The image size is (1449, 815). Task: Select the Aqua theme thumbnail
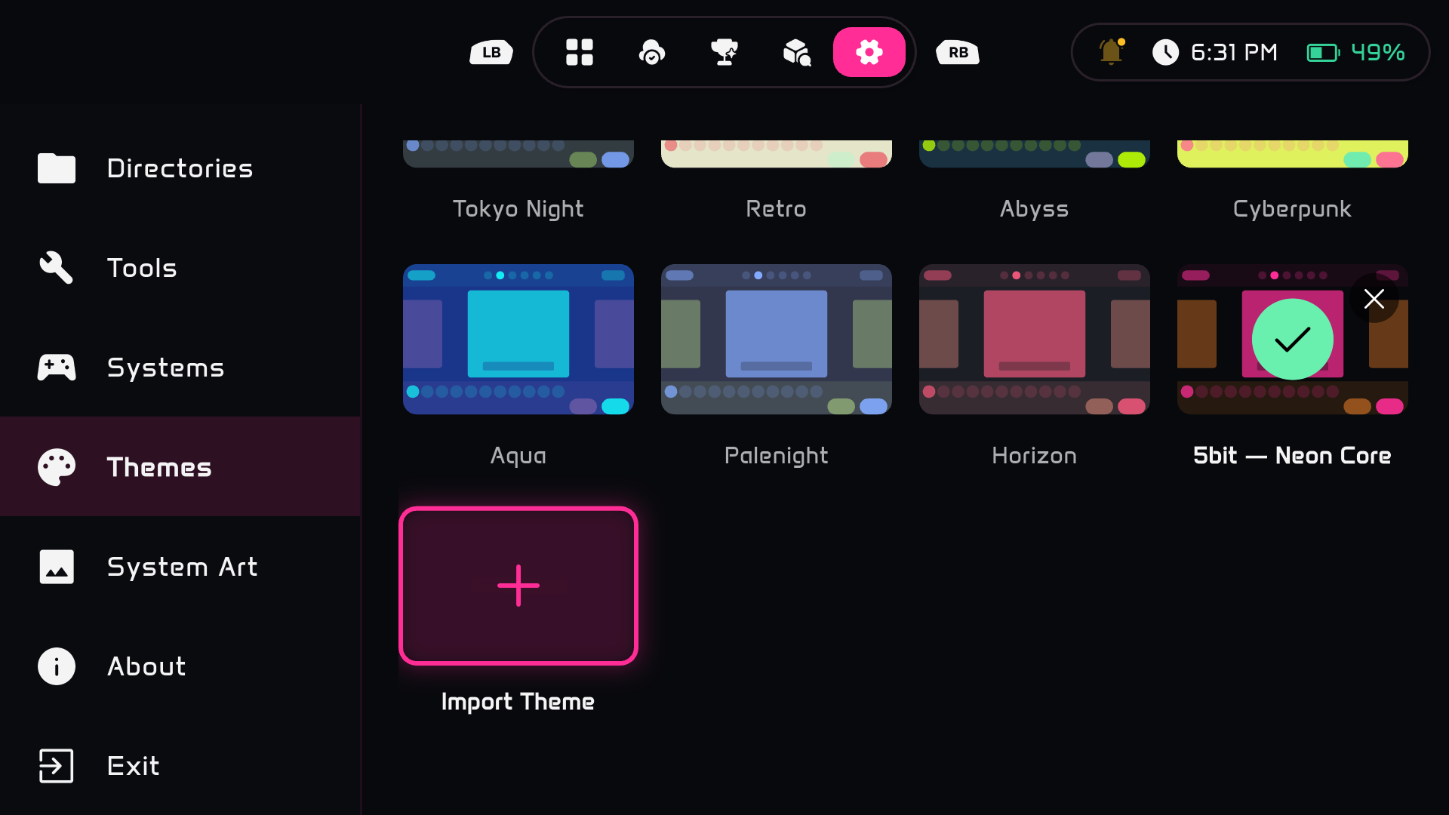tap(518, 339)
